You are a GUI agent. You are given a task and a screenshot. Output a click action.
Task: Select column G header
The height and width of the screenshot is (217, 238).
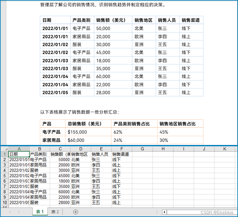(x=142, y=149)
